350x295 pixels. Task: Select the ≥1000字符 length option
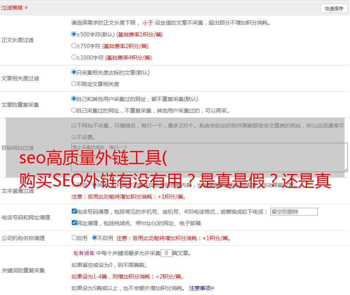pos(74,57)
